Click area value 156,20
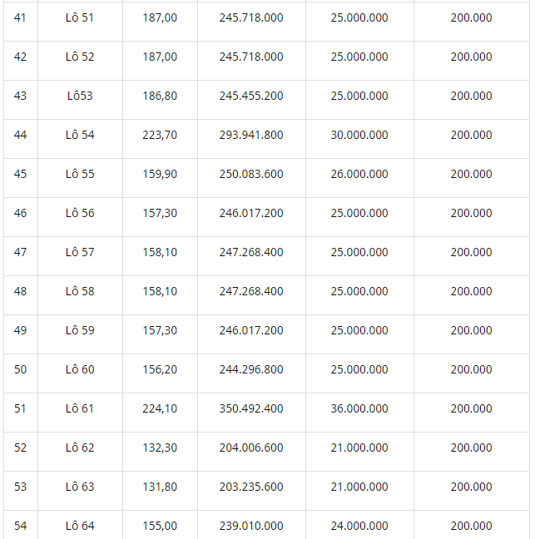Viewport: 535px width, 539px height. (160, 369)
